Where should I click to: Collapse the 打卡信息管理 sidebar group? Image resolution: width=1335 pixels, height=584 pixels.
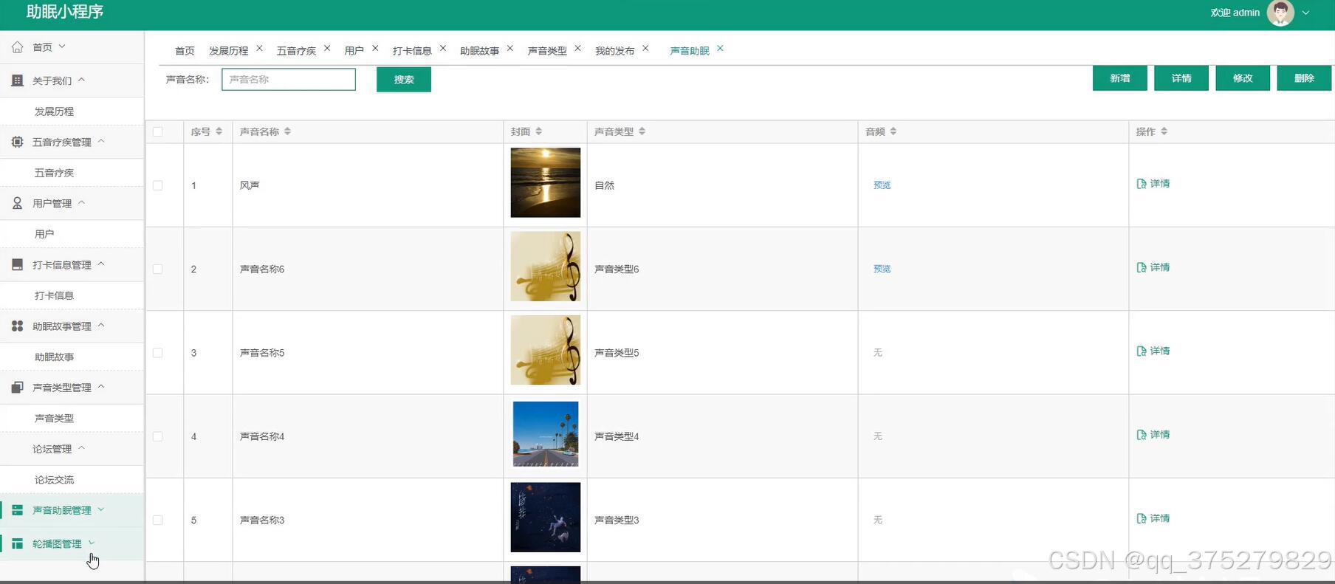pyautogui.click(x=101, y=264)
